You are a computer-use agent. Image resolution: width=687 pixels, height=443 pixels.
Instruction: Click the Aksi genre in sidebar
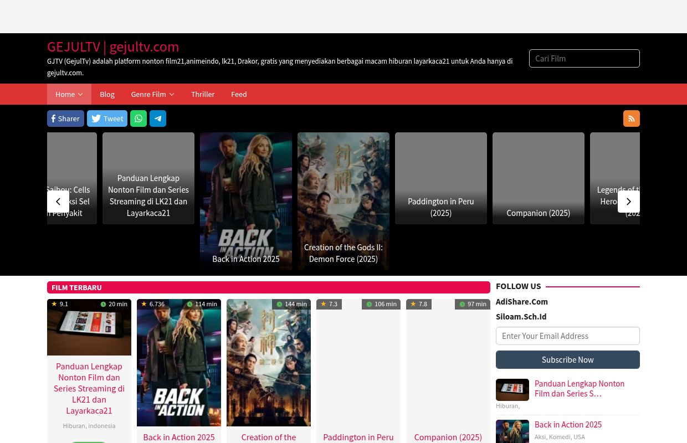[540, 437]
